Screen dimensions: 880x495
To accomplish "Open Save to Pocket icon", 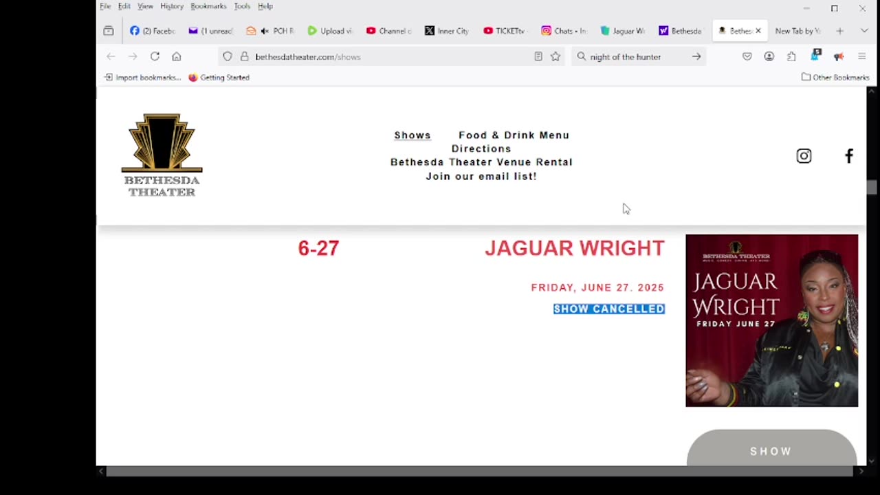I will [x=747, y=56].
